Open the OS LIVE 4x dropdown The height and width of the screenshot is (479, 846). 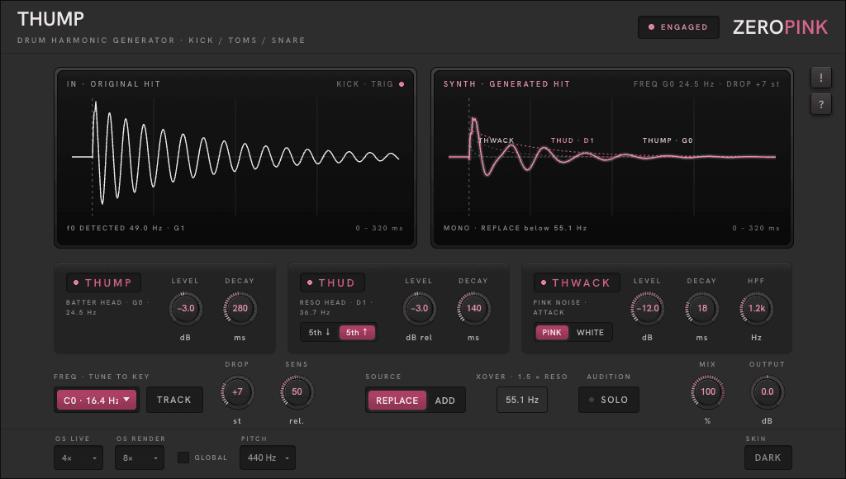pyautogui.click(x=78, y=458)
